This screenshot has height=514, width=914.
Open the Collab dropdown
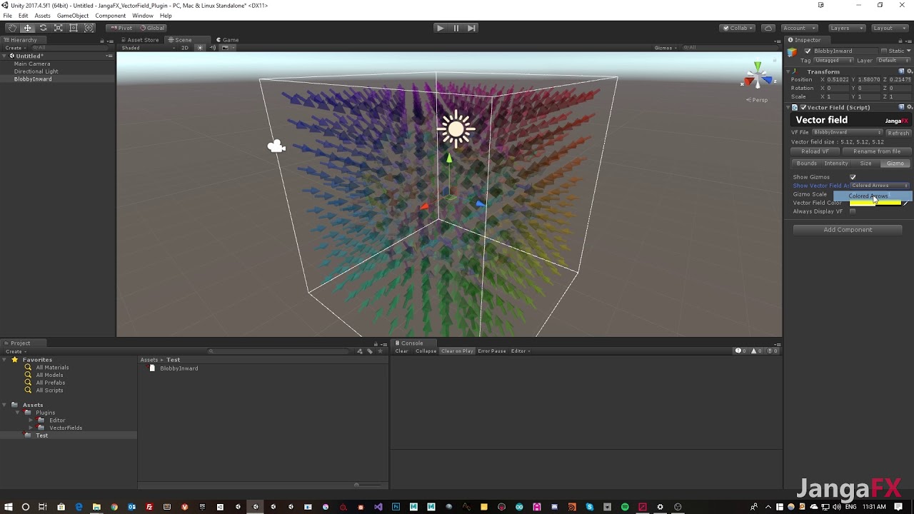(738, 28)
